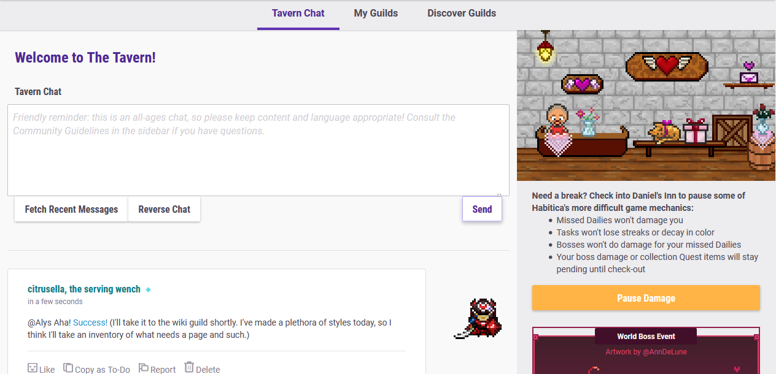The height and width of the screenshot is (374, 776).
Task: Click citrusella's pixel avatar
Action: (478, 318)
